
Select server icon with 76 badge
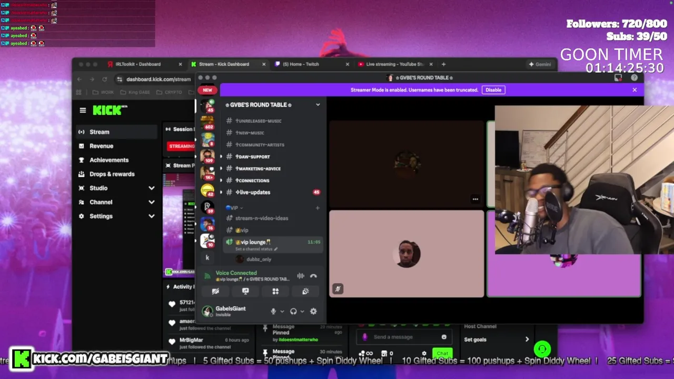207,224
